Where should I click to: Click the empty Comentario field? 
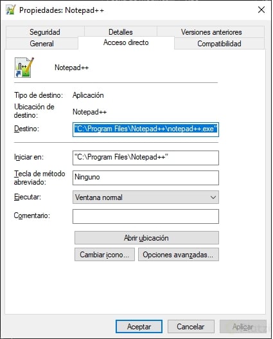click(146, 216)
